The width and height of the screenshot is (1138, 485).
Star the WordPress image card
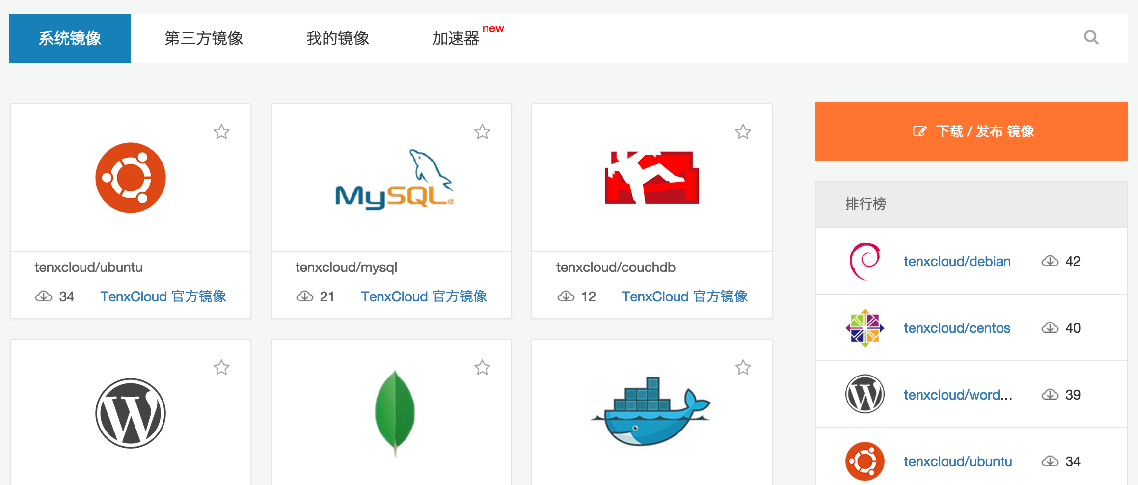tap(221, 367)
